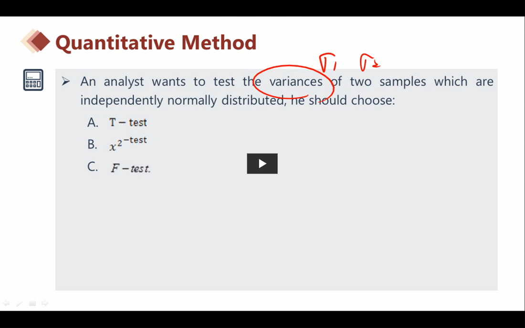Click the word two in the question
This screenshot has width=525, height=328.
coord(360,82)
